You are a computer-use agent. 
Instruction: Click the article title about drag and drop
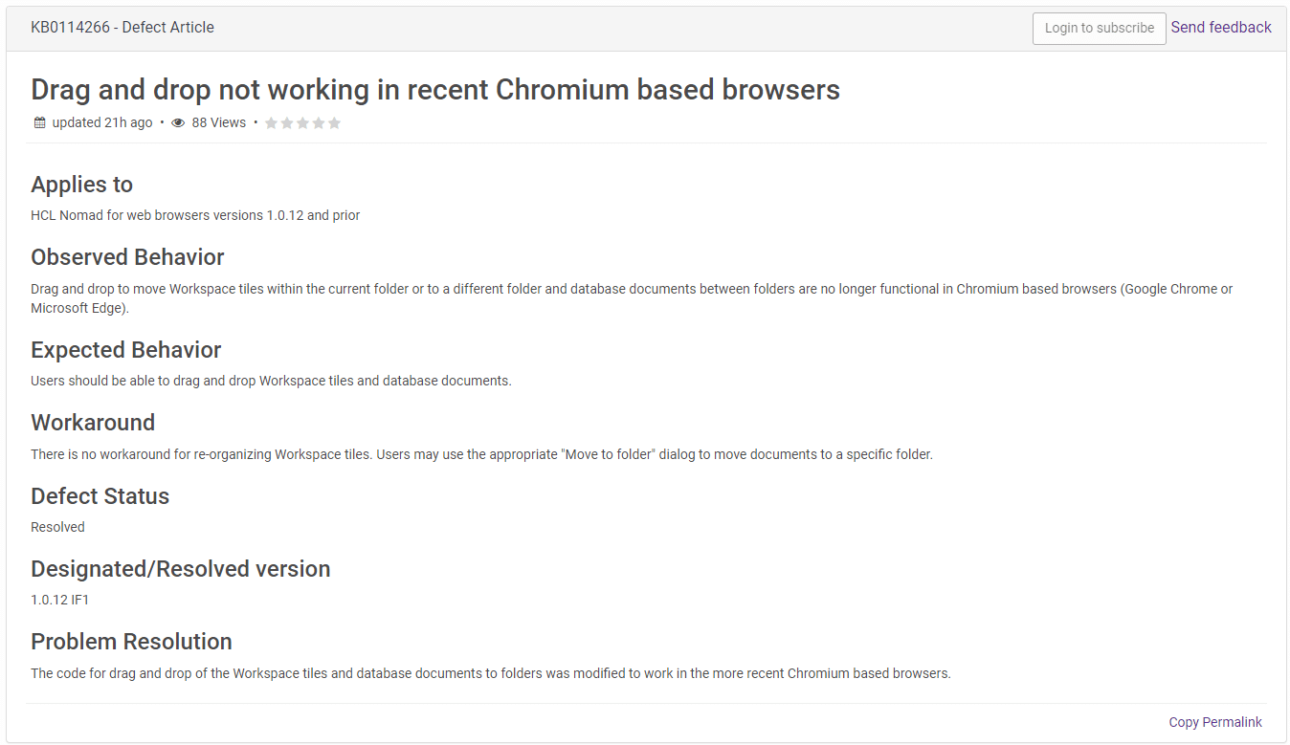435,89
